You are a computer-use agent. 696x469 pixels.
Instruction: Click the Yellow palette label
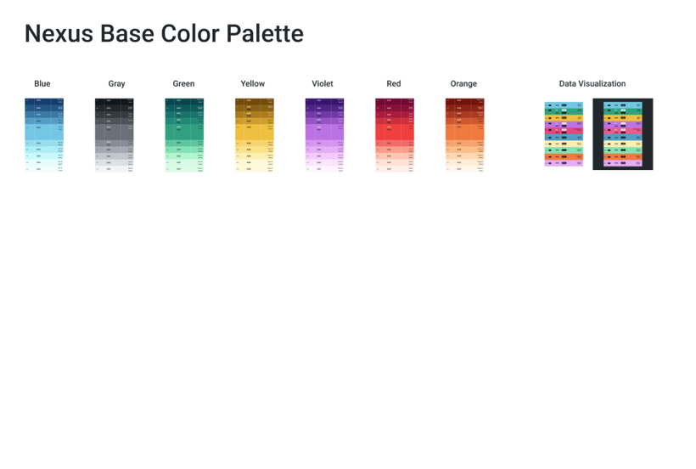[x=253, y=84]
